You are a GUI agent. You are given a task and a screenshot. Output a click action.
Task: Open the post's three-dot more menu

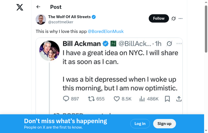pos(181,18)
